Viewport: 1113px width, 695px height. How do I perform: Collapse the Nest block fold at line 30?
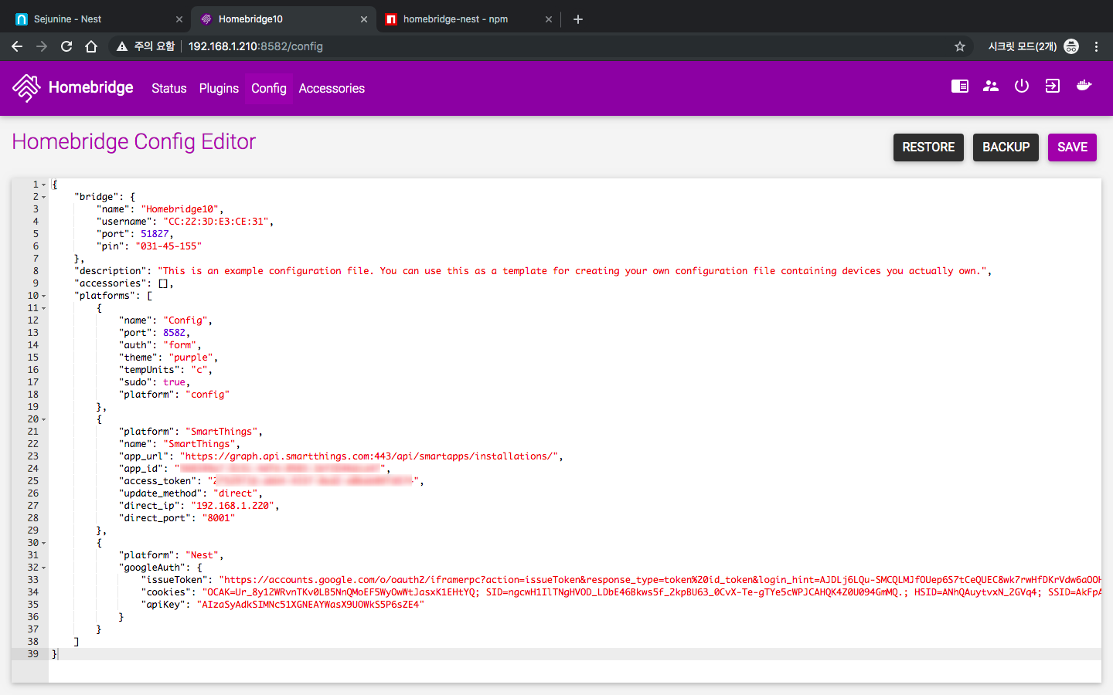(44, 543)
